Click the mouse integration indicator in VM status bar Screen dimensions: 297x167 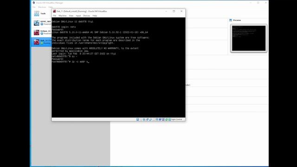[x=166, y=120]
